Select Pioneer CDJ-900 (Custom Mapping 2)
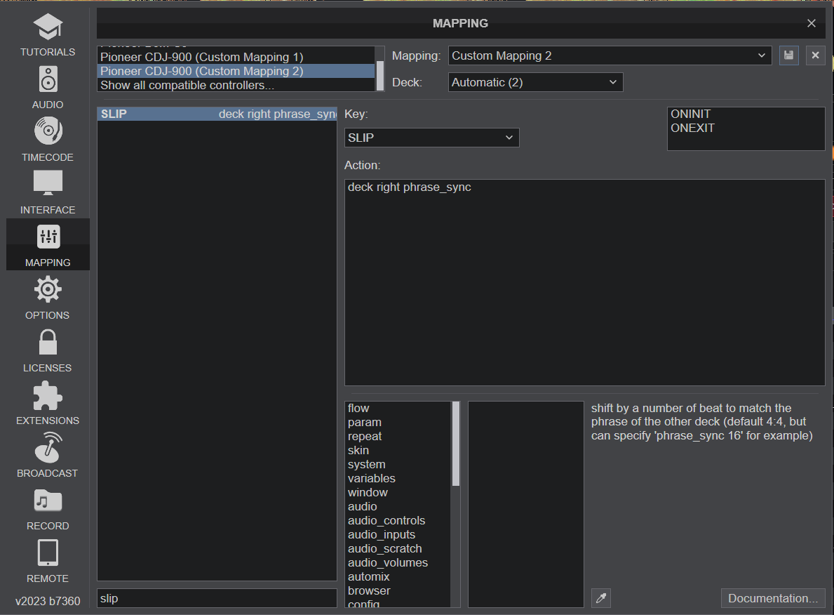This screenshot has height=615, width=834. click(236, 71)
